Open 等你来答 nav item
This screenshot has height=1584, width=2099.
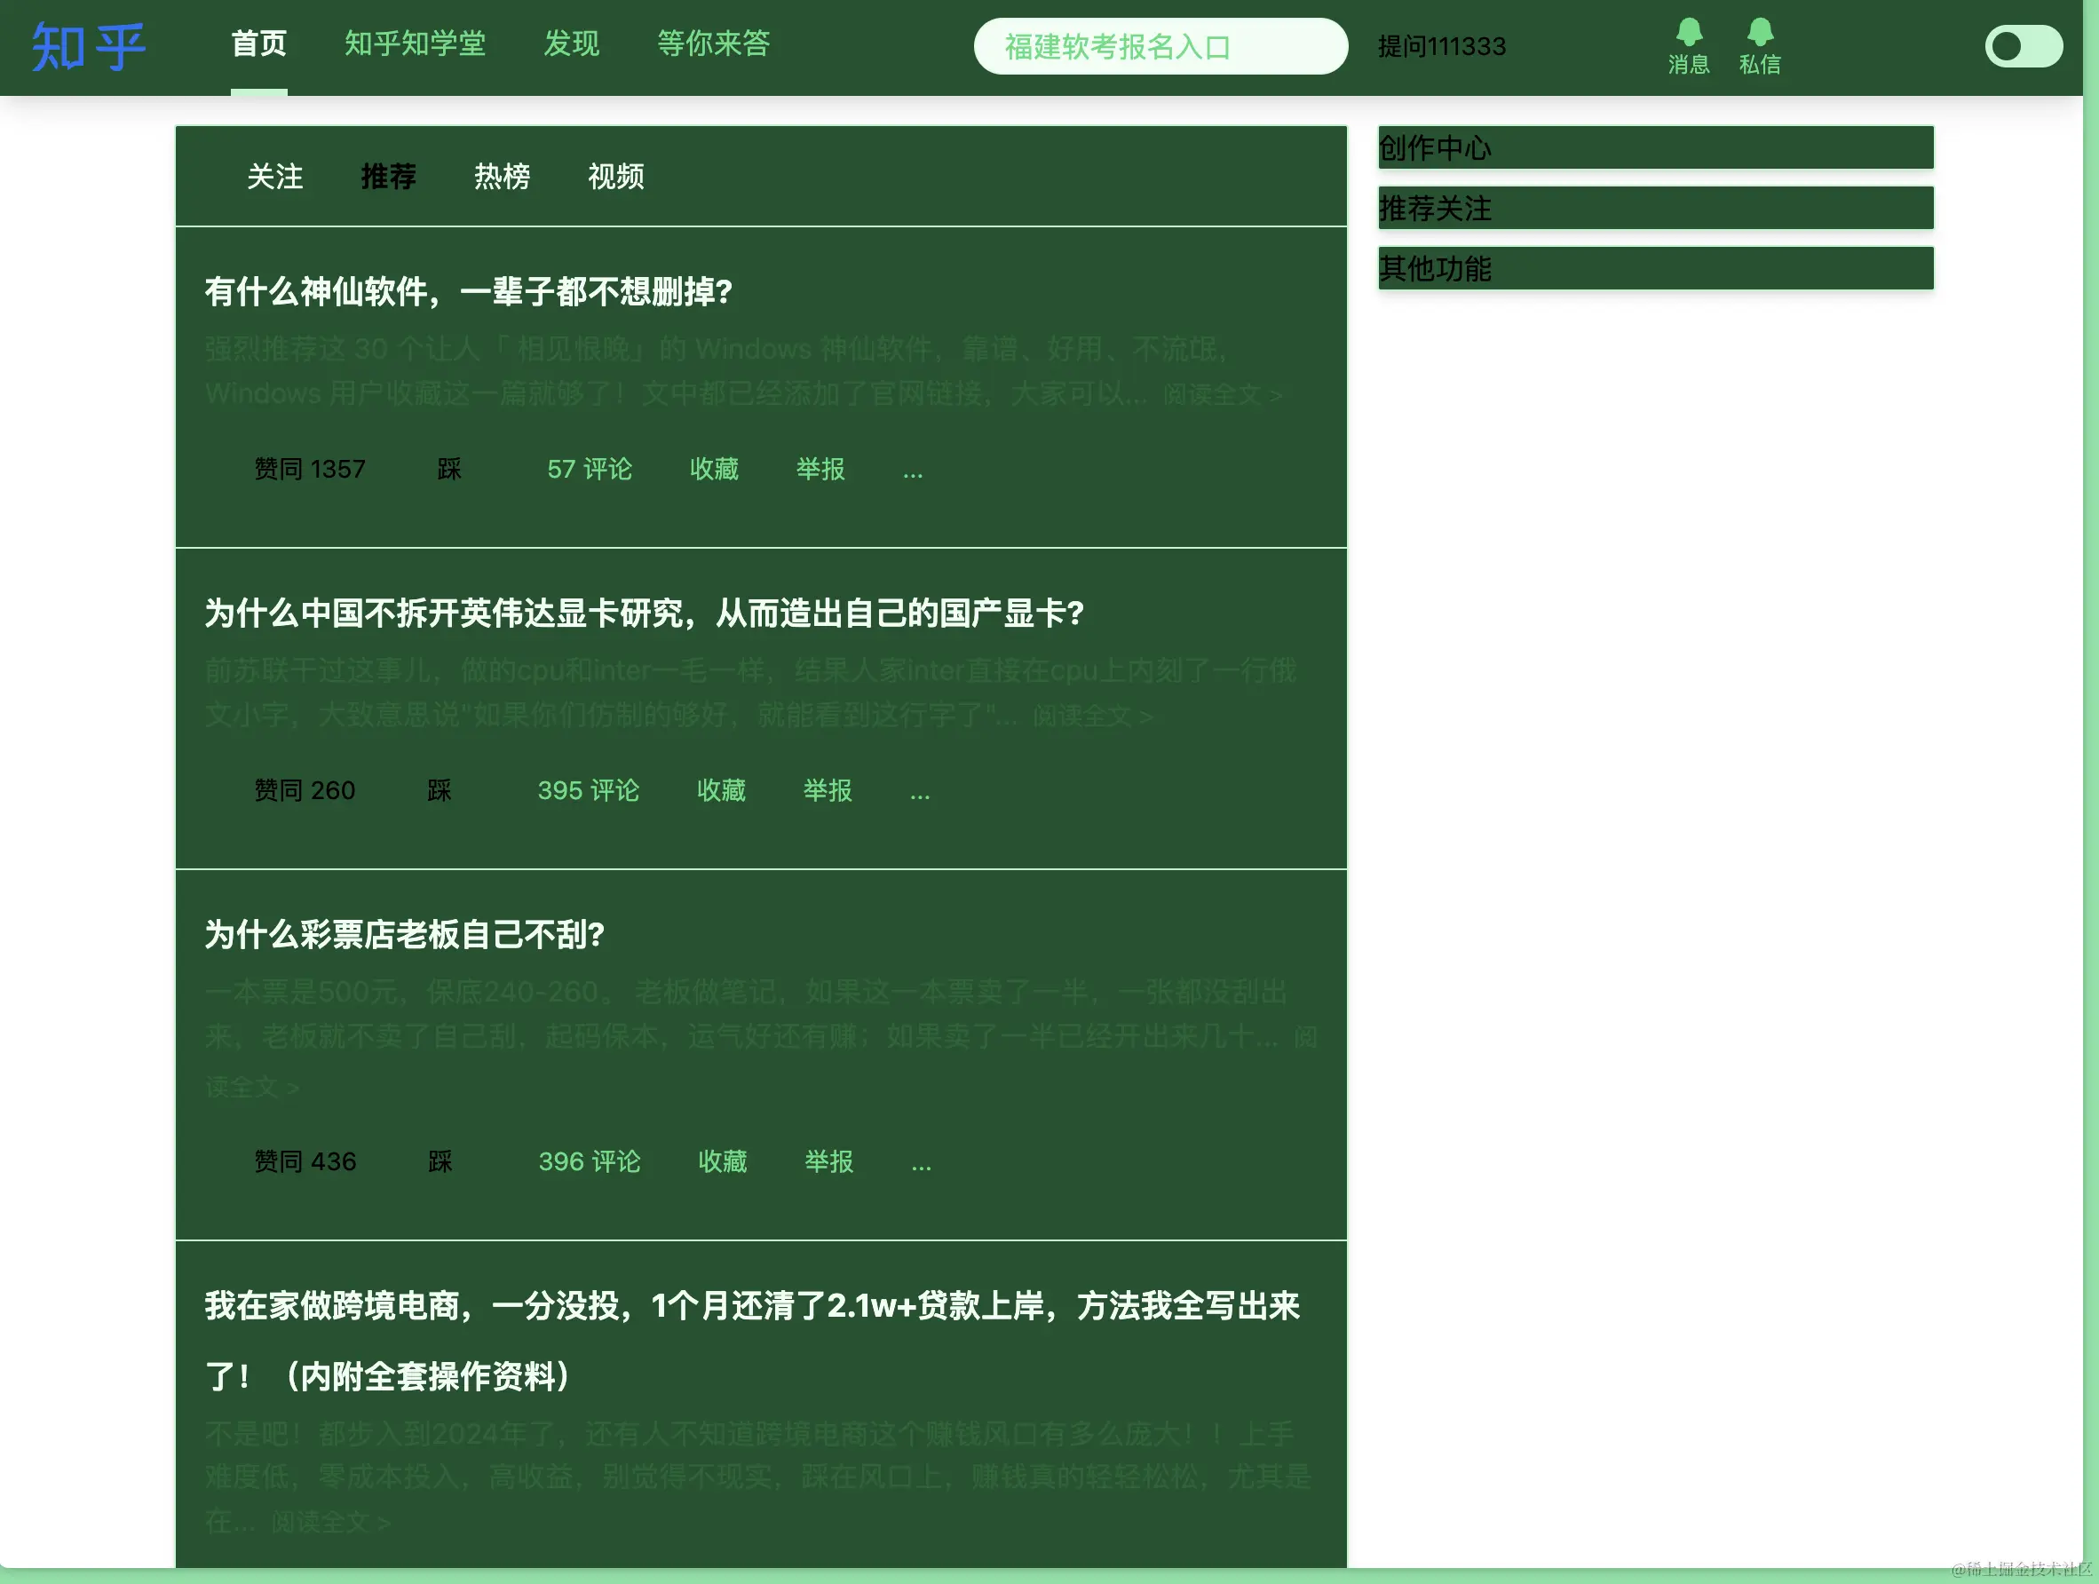tap(714, 44)
